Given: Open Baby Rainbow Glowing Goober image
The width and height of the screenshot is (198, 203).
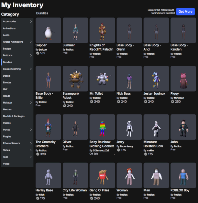Looking at the screenshot, I should tap(102, 127).
